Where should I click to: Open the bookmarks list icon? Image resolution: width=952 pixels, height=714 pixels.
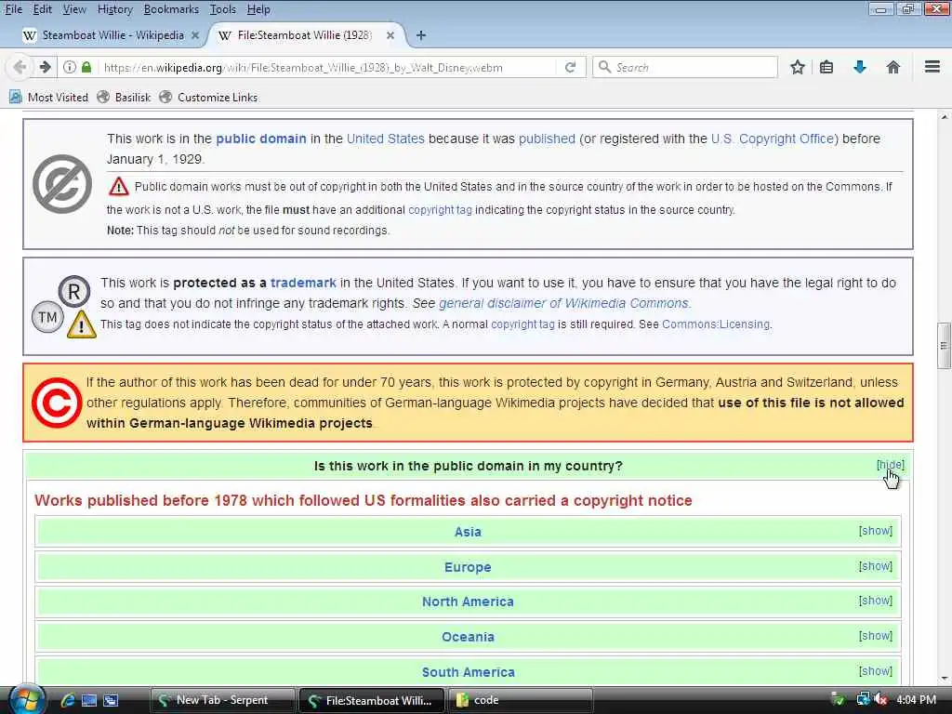click(826, 67)
